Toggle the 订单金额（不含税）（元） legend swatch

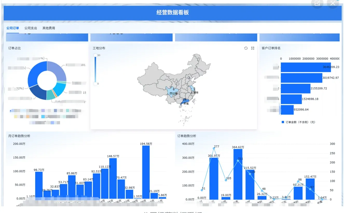pos(283,122)
